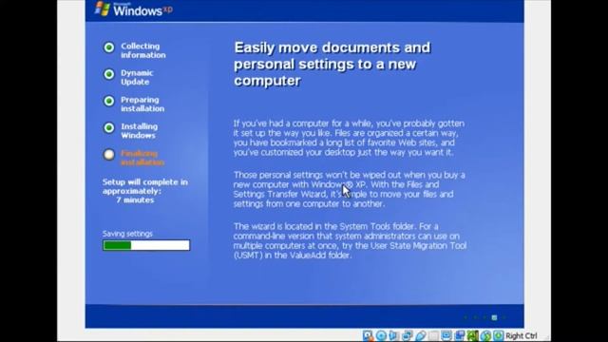Viewport: 608px width, 342px height.
Task: Click the paragraph starting 'The wizard is located'
Action: click(x=350, y=240)
